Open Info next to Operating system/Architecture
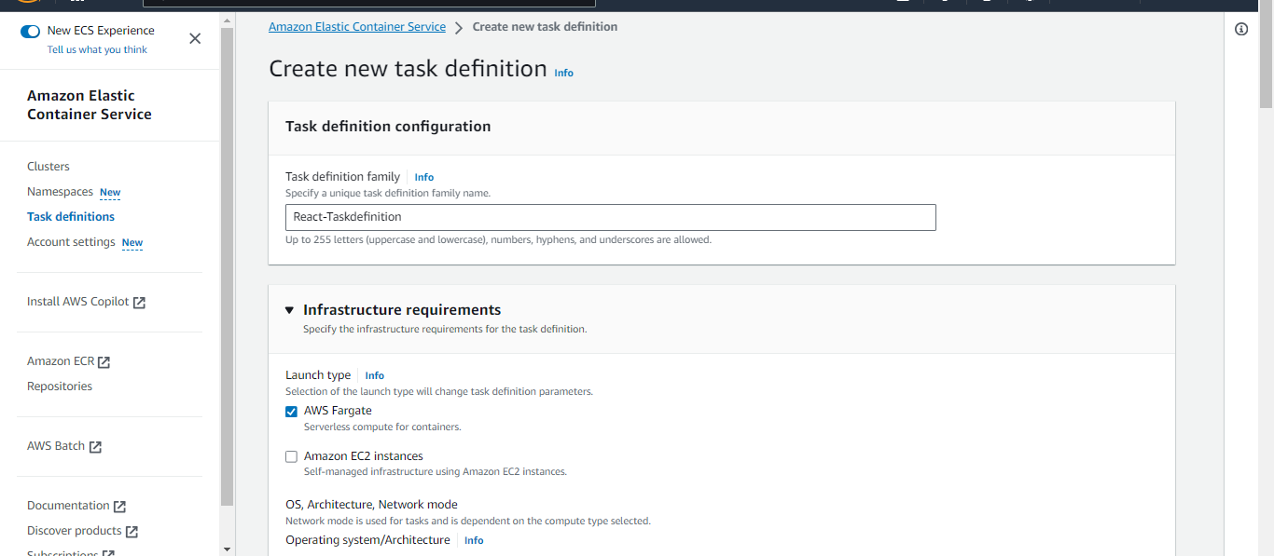Screen dimensions: 1274x556 [x=474, y=540]
